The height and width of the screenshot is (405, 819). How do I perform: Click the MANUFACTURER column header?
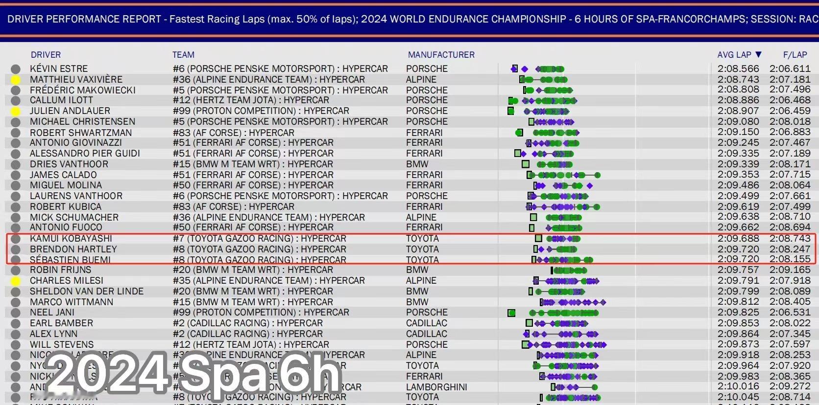[441, 55]
